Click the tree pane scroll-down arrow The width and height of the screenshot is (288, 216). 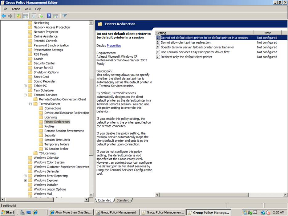pyautogui.click(x=91, y=195)
